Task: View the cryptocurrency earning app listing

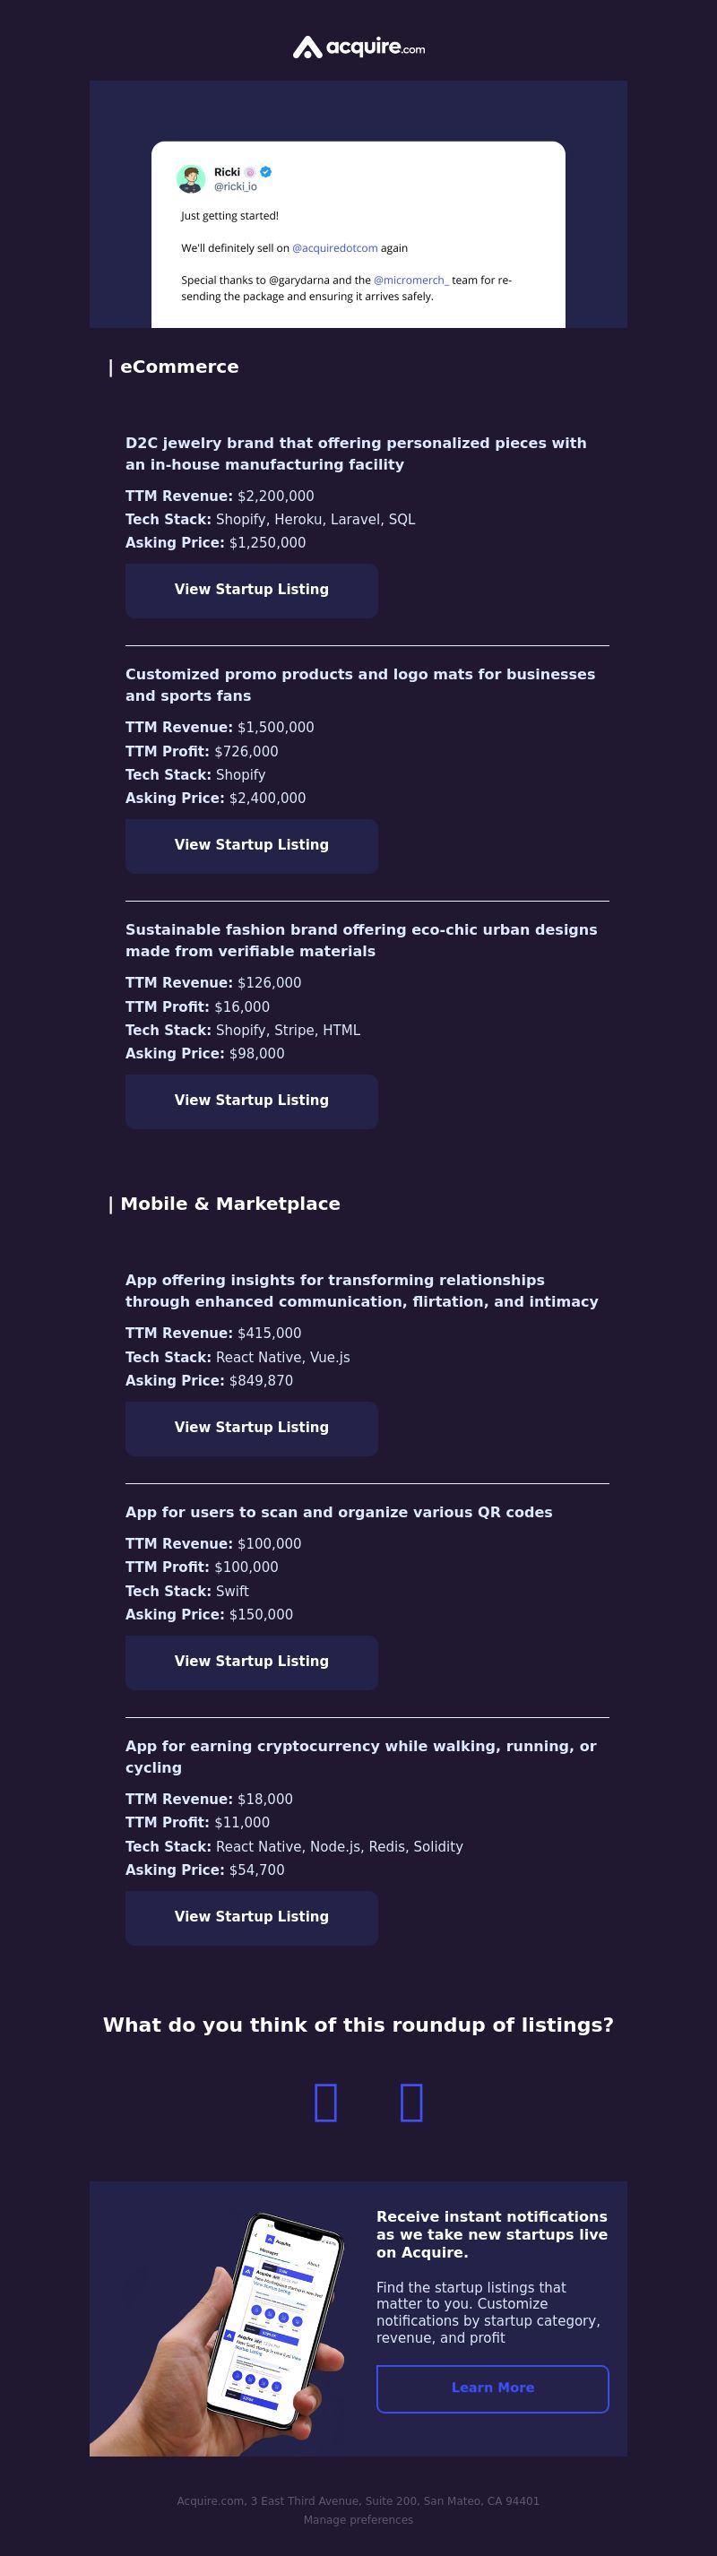Action: coord(251,1917)
